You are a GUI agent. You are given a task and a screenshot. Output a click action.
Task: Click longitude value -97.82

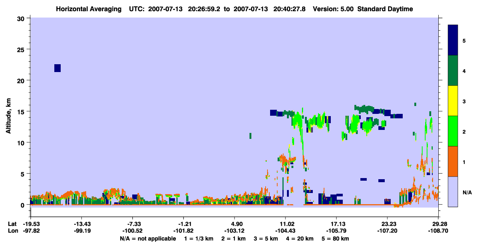click(32, 231)
